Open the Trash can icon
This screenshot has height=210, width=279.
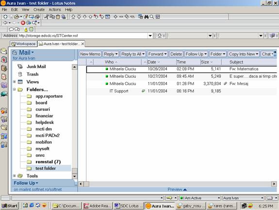click(20, 74)
